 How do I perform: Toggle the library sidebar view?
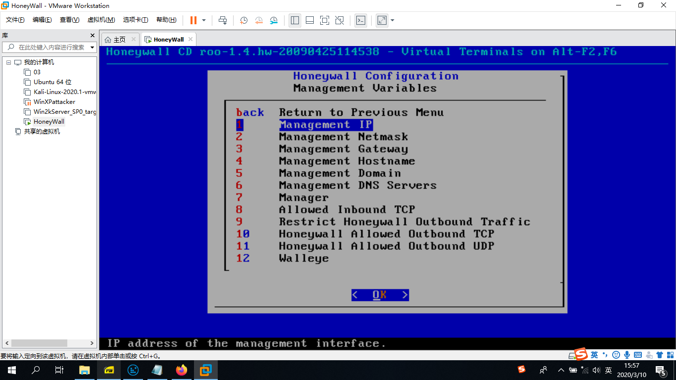295,20
